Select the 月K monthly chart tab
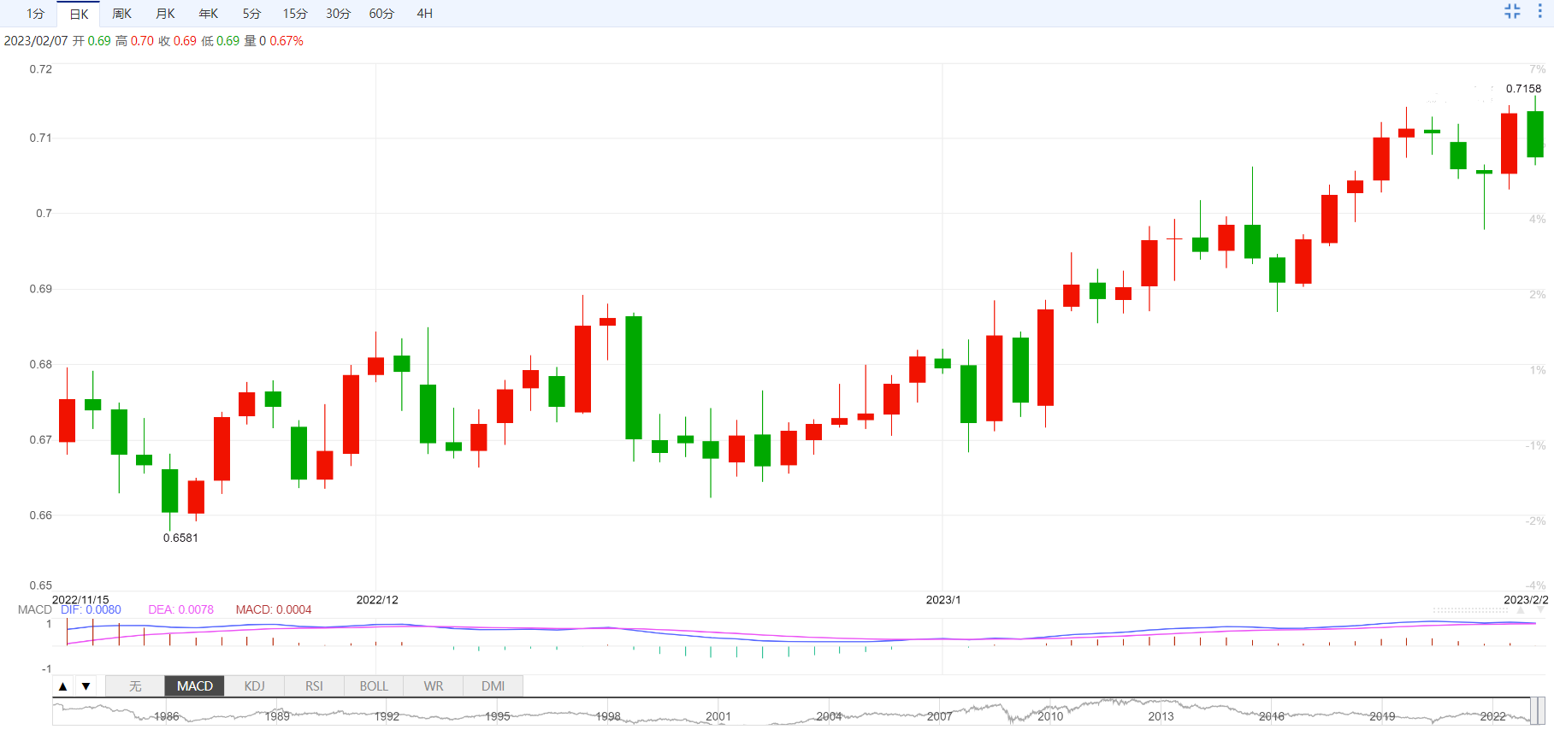This screenshot has height=747, width=1554. (x=165, y=14)
